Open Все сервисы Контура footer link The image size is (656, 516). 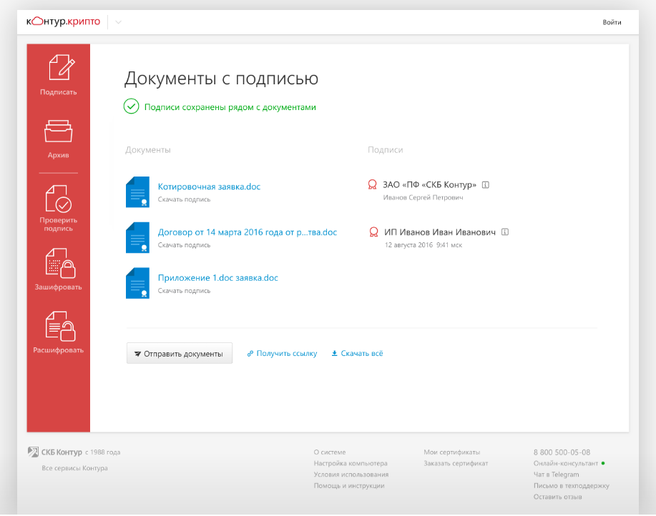tap(74, 468)
